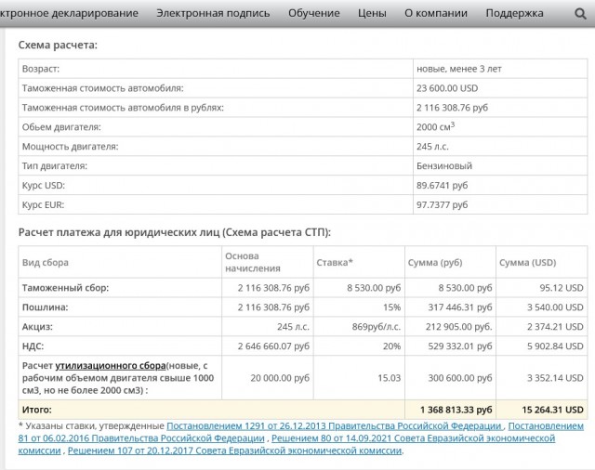Viewport: 595px width, 470px height.
Task: Select total 1 368 813.33 руб
Action: tap(456, 410)
